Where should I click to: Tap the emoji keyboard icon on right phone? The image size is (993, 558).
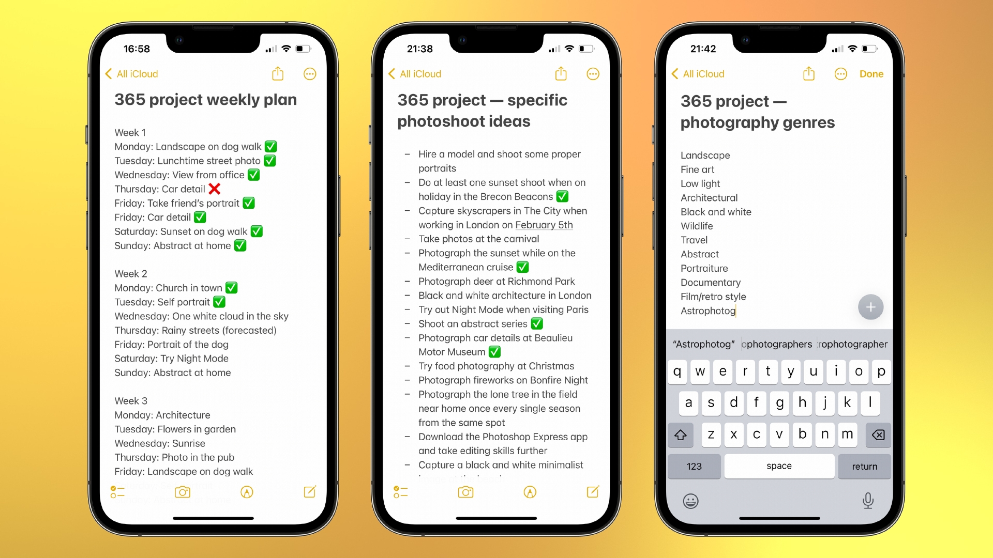click(x=691, y=501)
